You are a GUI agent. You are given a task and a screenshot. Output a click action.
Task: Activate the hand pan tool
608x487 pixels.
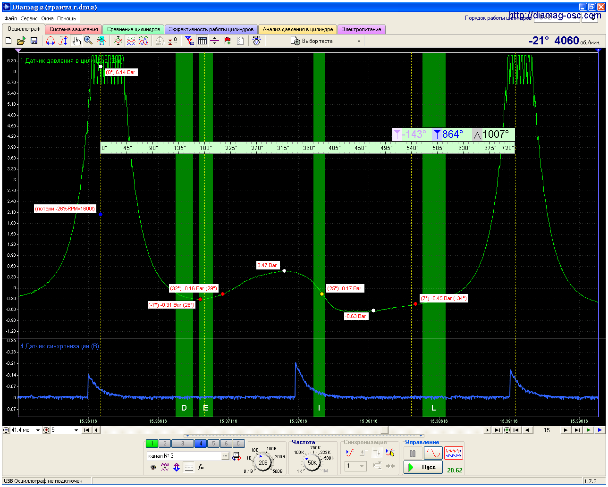tap(76, 41)
